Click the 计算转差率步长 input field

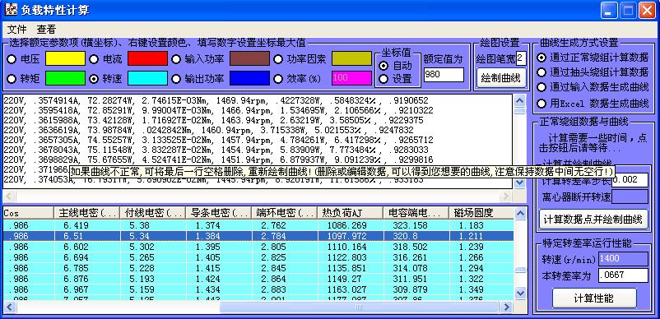tap(630, 180)
